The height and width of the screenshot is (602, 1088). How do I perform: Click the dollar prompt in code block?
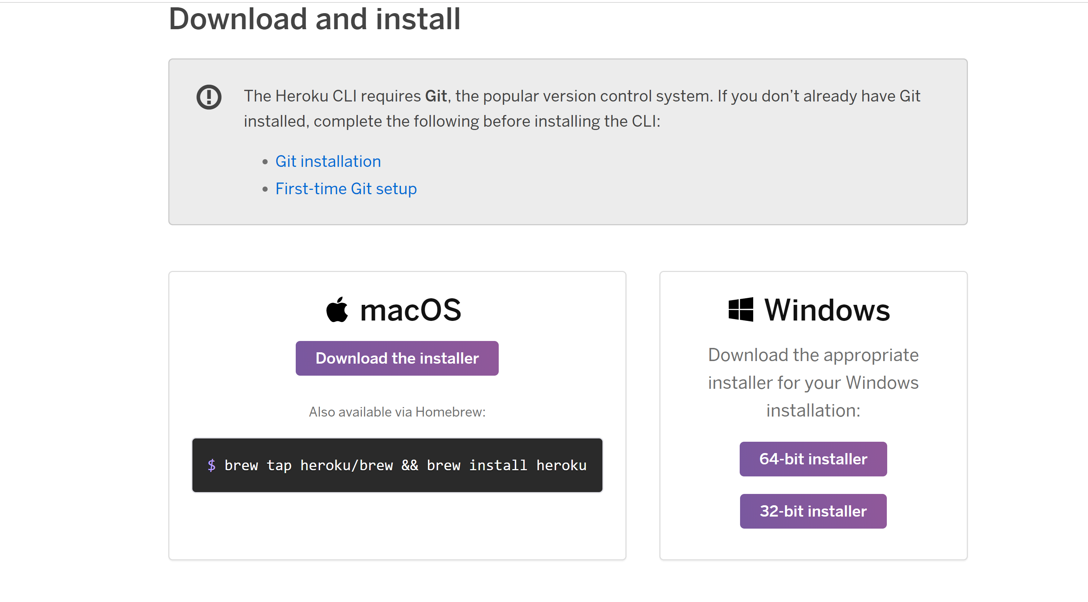click(x=212, y=465)
